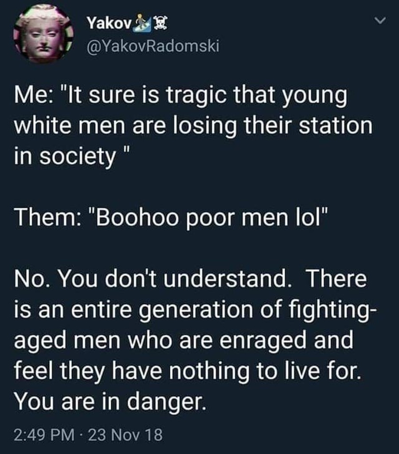The image size is (399, 454).
Task: Select the line starting with "Me:"
Action: (x=181, y=96)
